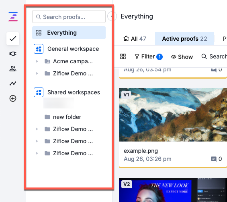Open the analytics graph icon

[13, 83]
